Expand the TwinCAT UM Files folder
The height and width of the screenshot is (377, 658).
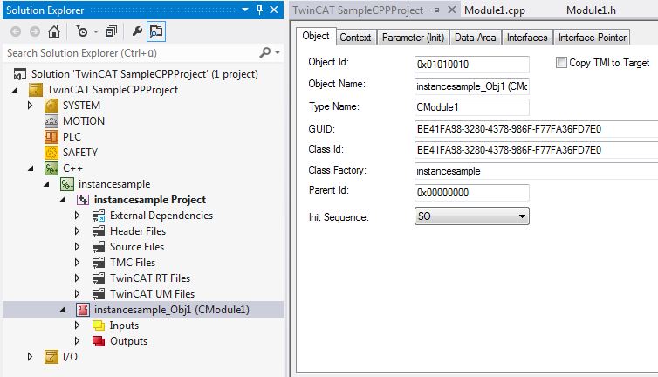(x=77, y=294)
